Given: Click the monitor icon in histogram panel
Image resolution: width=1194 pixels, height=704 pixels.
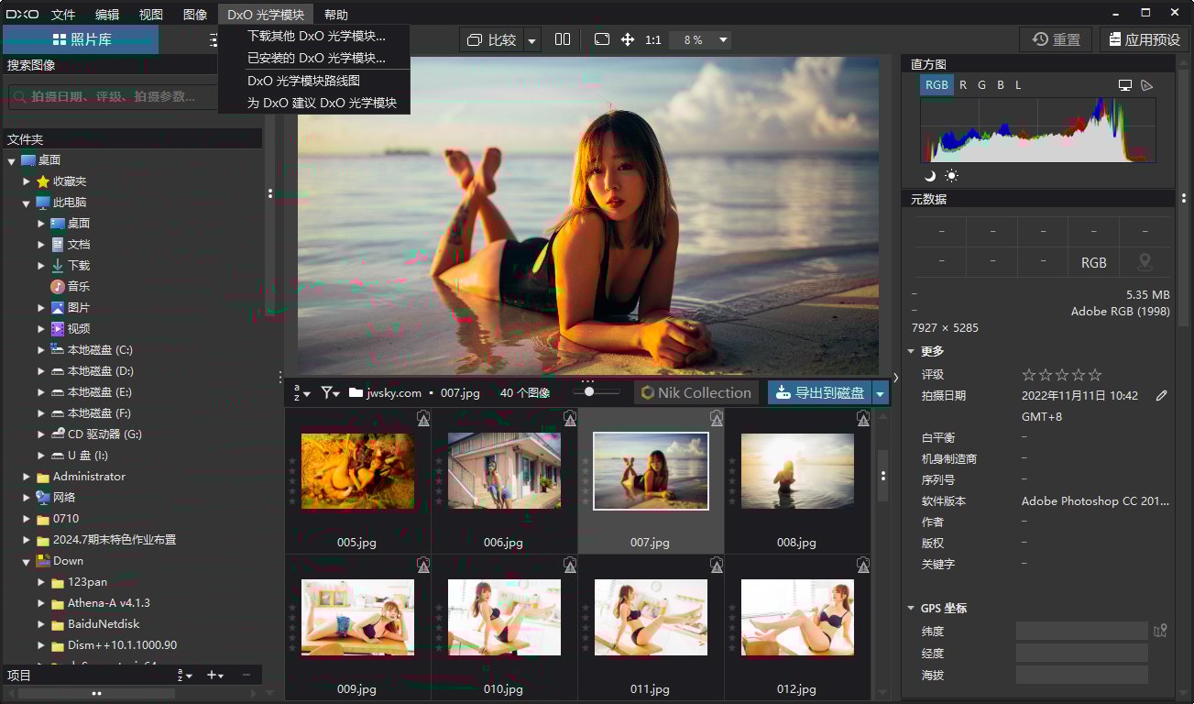Looking at the screenshot, I should (x=1125, y=84).
